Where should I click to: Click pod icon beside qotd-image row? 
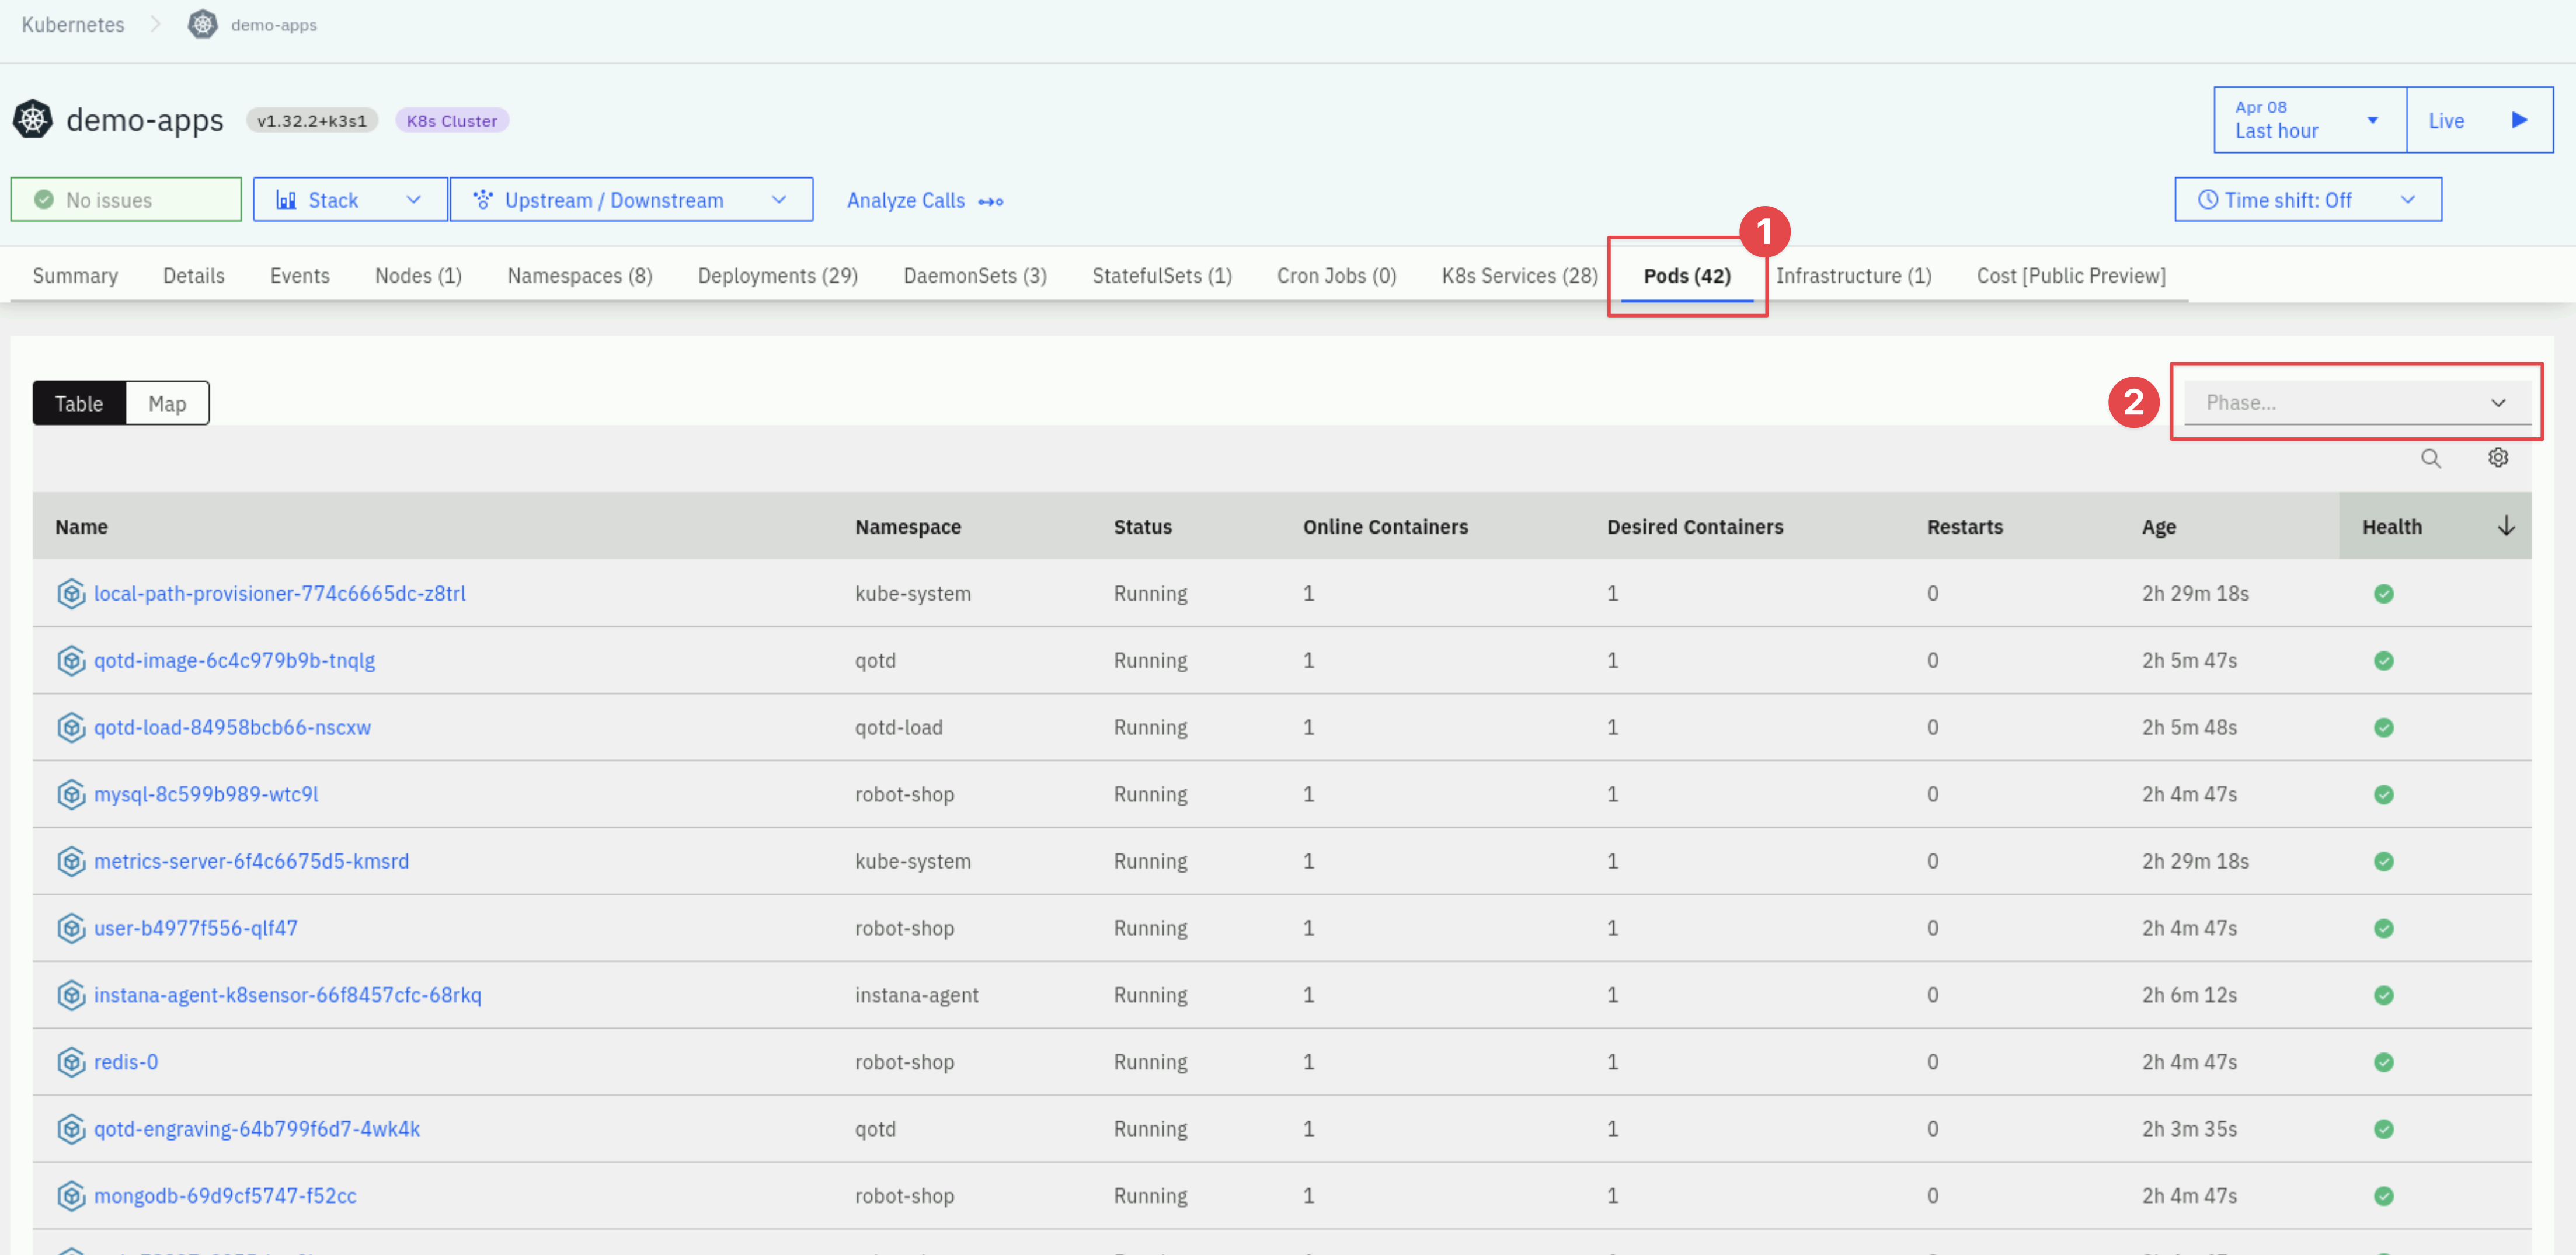pyautogui.click(x=71, y=661)
